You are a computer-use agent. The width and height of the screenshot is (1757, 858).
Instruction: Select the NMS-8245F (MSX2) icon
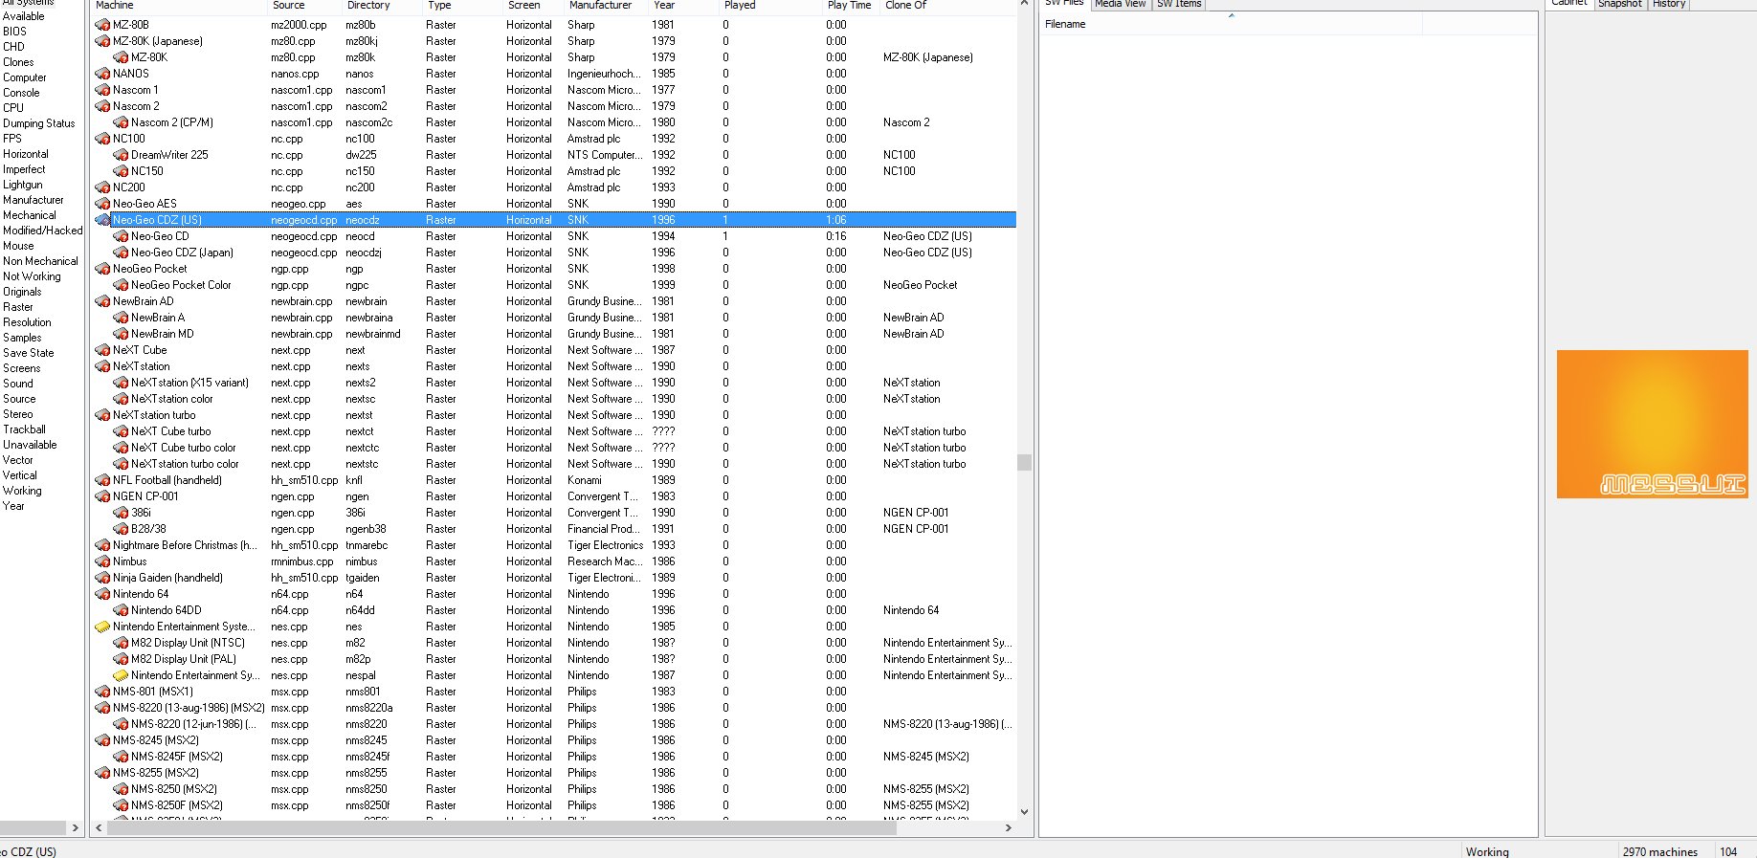click(x=121, y=757)
